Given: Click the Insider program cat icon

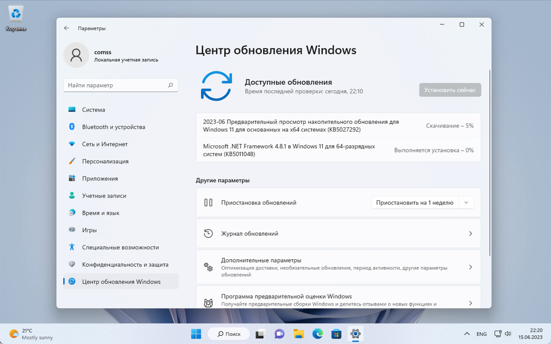Looking at the screenshot, I should 208,303.
